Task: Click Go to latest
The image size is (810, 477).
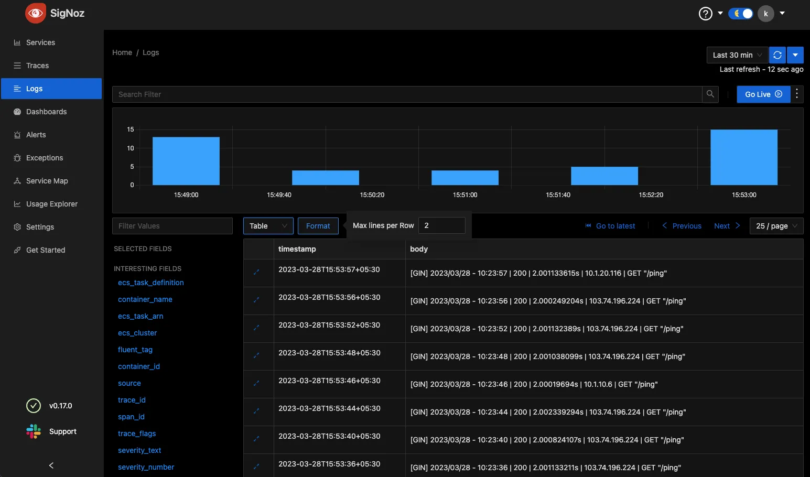Action: tap(610, 226)
